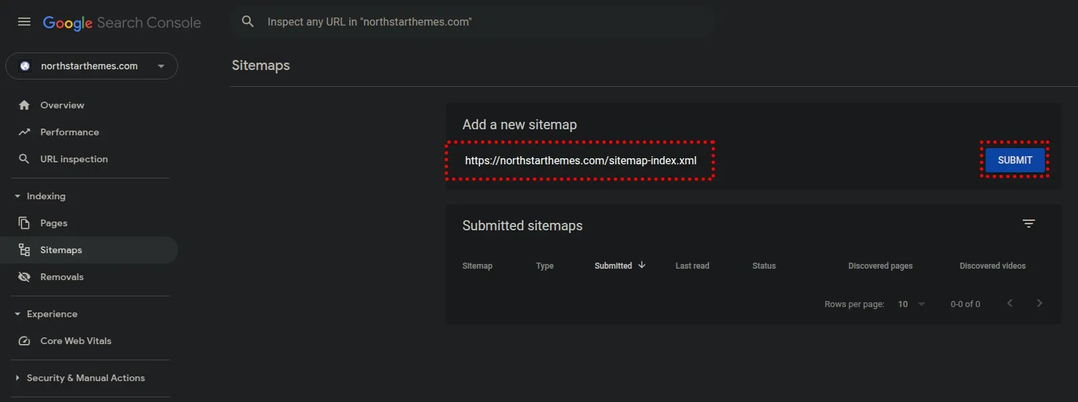Sort by Discovered videos column
Image resolution: width=1078 pixels, height=402 pixels.
coord(992,266)
